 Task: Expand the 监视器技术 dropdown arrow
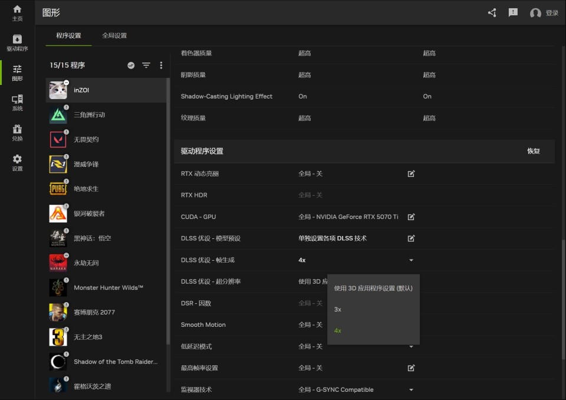click(411, 390)
